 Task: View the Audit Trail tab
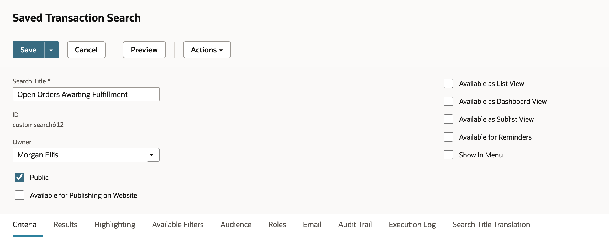click(355, 225)
